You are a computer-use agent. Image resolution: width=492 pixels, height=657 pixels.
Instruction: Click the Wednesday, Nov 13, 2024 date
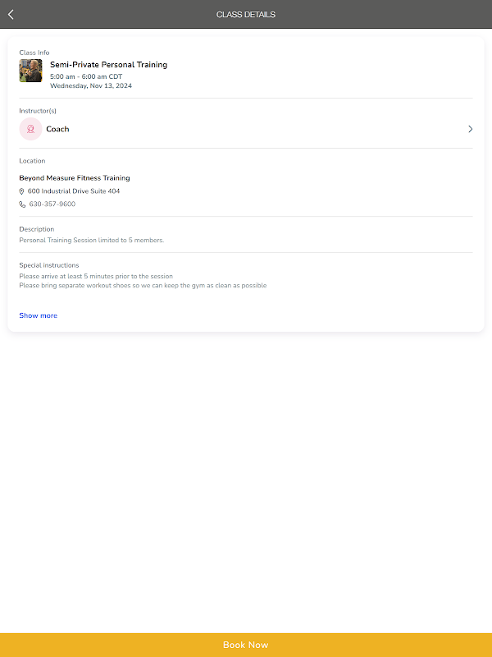[x=90, y=85]
